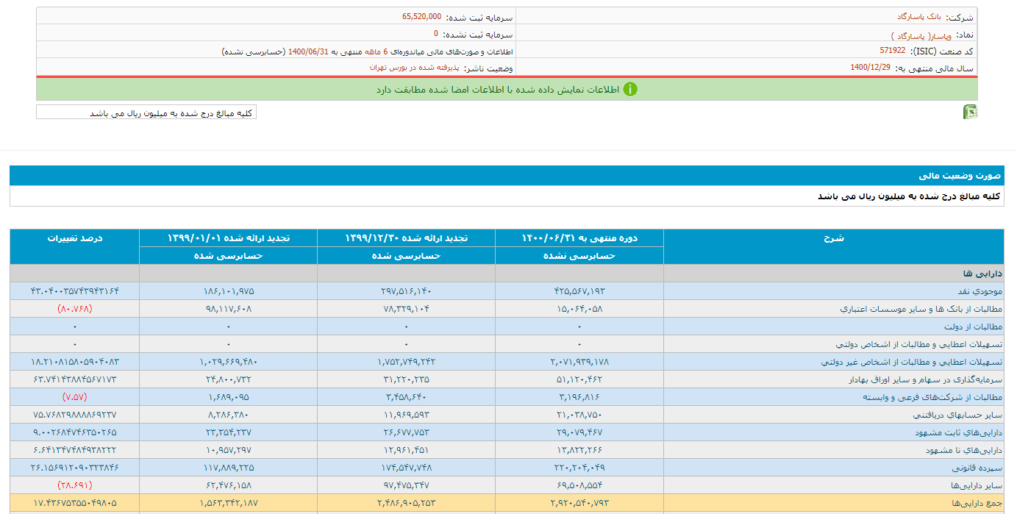1017x514 pixels.
Task: Click the صورت وضعیت مالی section header
Action: tap(959, 176)
